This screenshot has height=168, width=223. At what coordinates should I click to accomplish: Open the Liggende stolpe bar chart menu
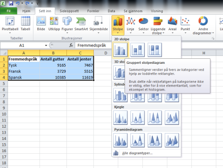(158, 25)
